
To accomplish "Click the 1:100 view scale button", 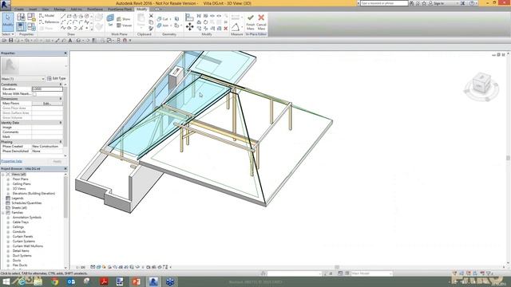I will coord(80,267).
